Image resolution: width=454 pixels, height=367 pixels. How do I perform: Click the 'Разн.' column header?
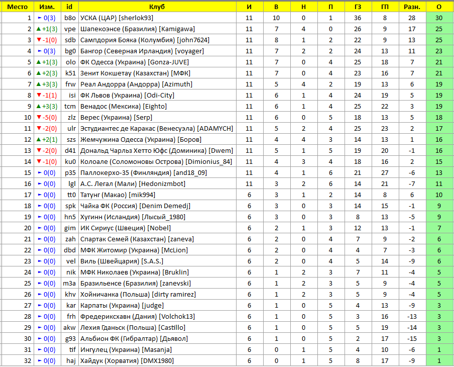point(412,7)
